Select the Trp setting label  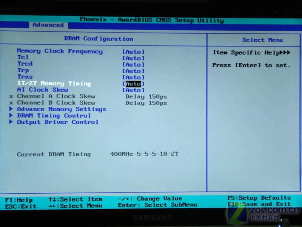point(23,70)
